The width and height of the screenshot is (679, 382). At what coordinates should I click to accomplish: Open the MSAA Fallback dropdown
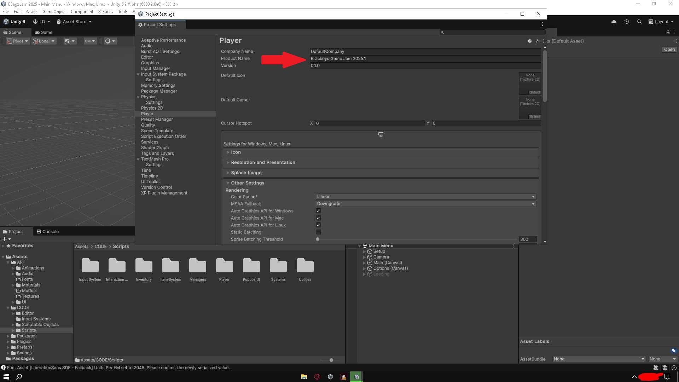(426, 204)
